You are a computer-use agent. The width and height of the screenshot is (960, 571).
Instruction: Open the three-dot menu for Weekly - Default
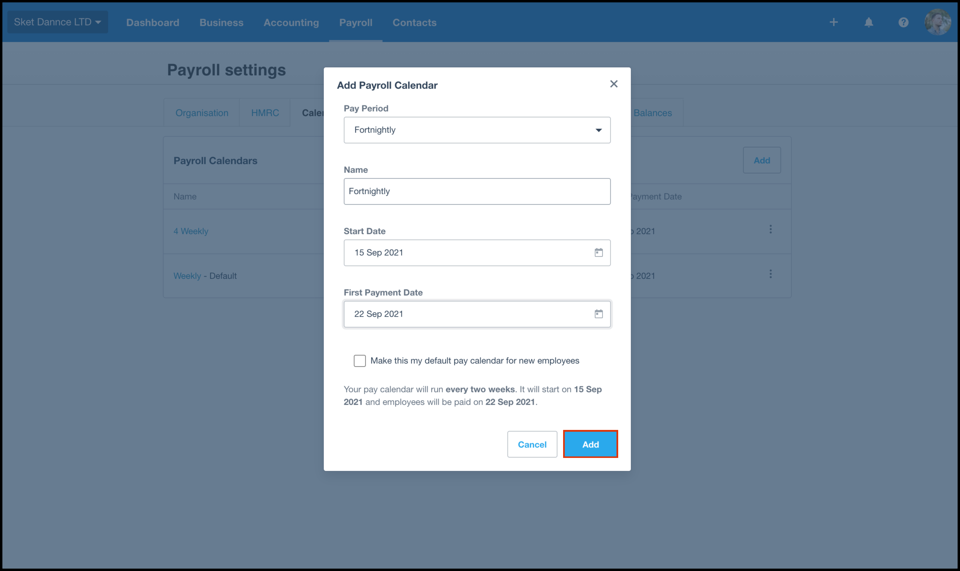pyautogui.click(x=770, y=274)
